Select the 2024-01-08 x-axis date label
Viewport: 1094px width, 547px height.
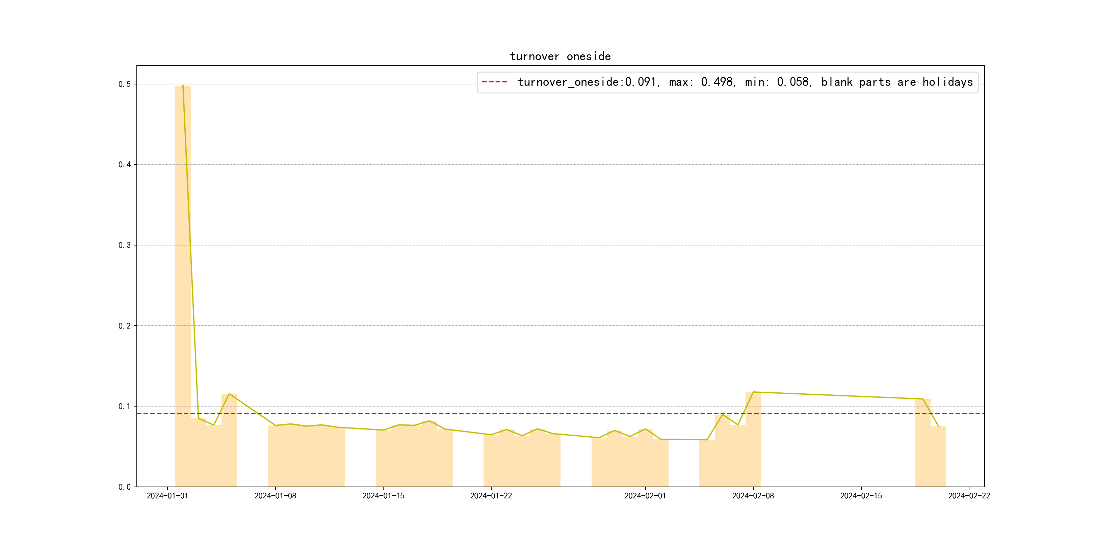pos(275,496)
